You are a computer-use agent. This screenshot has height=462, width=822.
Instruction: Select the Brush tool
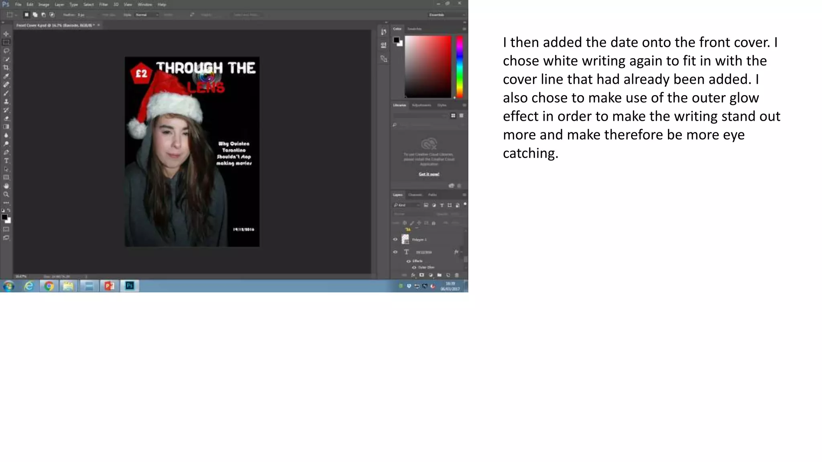pos(6,93)
